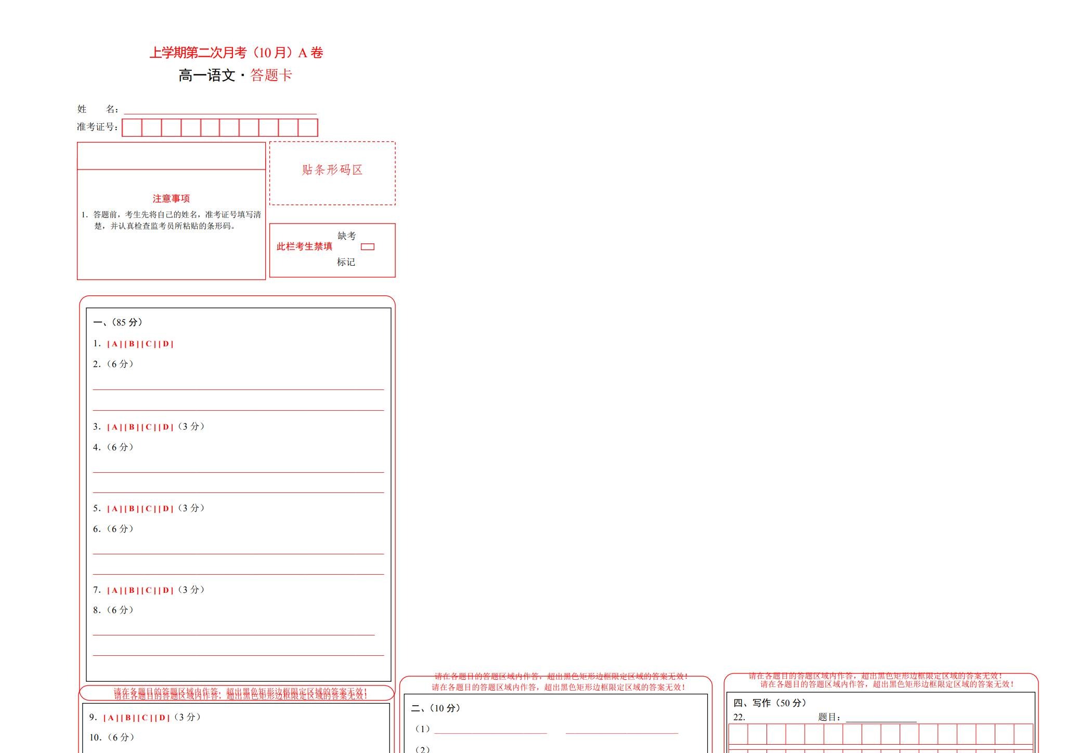
Task: Click the 10.（6分）question label
Action: [x=112, y=737]
